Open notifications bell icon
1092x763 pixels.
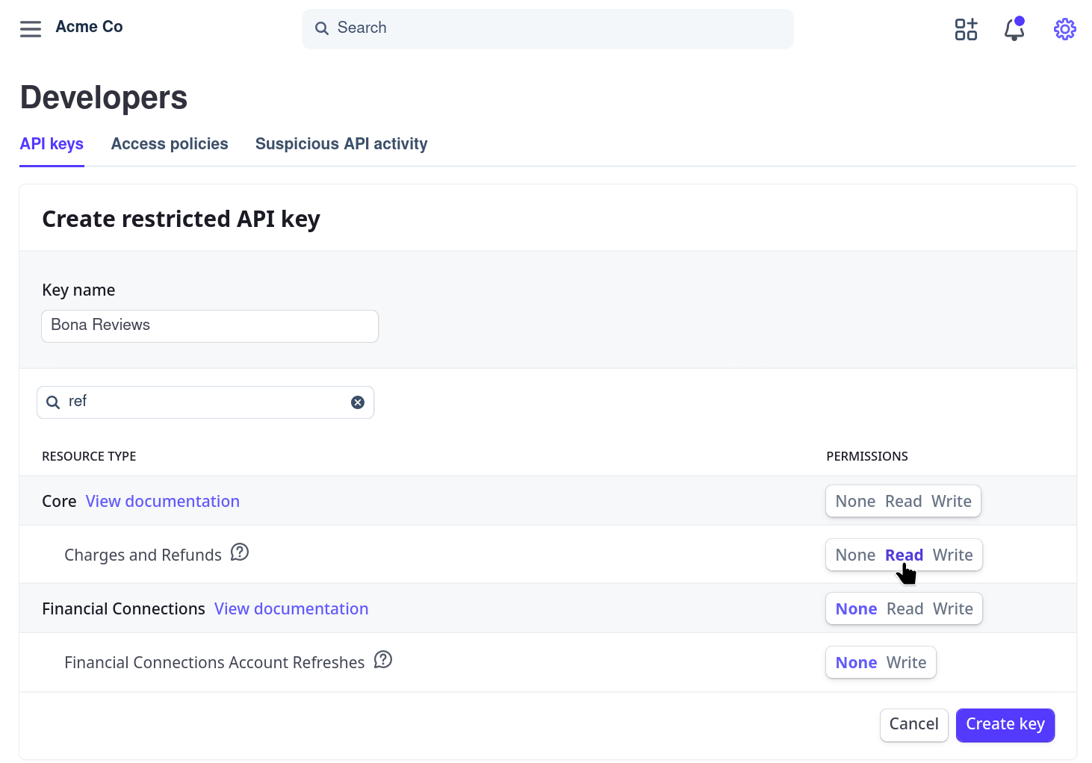click(x=1014, y=29)
